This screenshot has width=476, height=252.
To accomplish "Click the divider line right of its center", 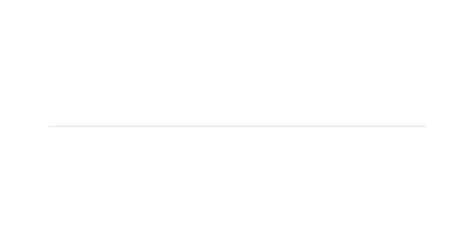I will pyautogui.click(x=332, y=127).
